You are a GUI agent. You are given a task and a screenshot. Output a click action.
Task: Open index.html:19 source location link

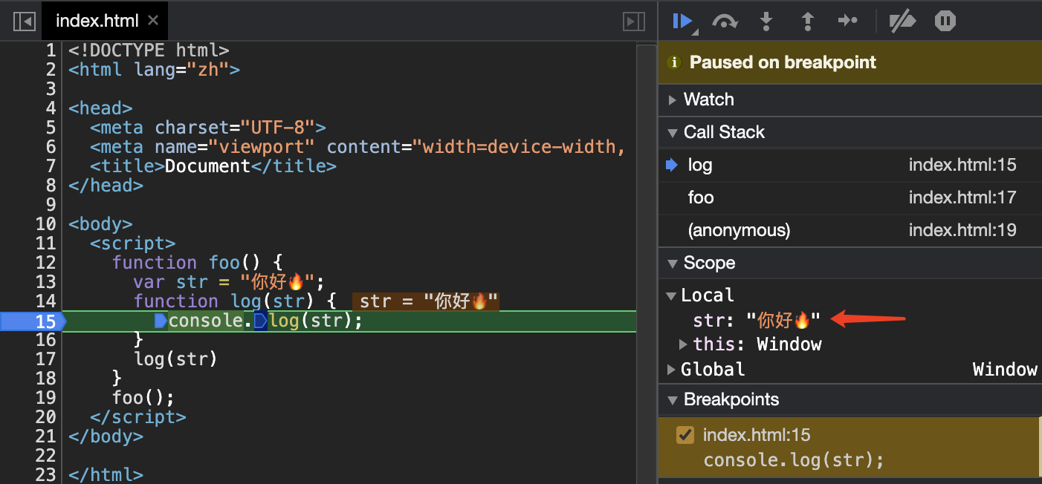[x=962, y=230]
